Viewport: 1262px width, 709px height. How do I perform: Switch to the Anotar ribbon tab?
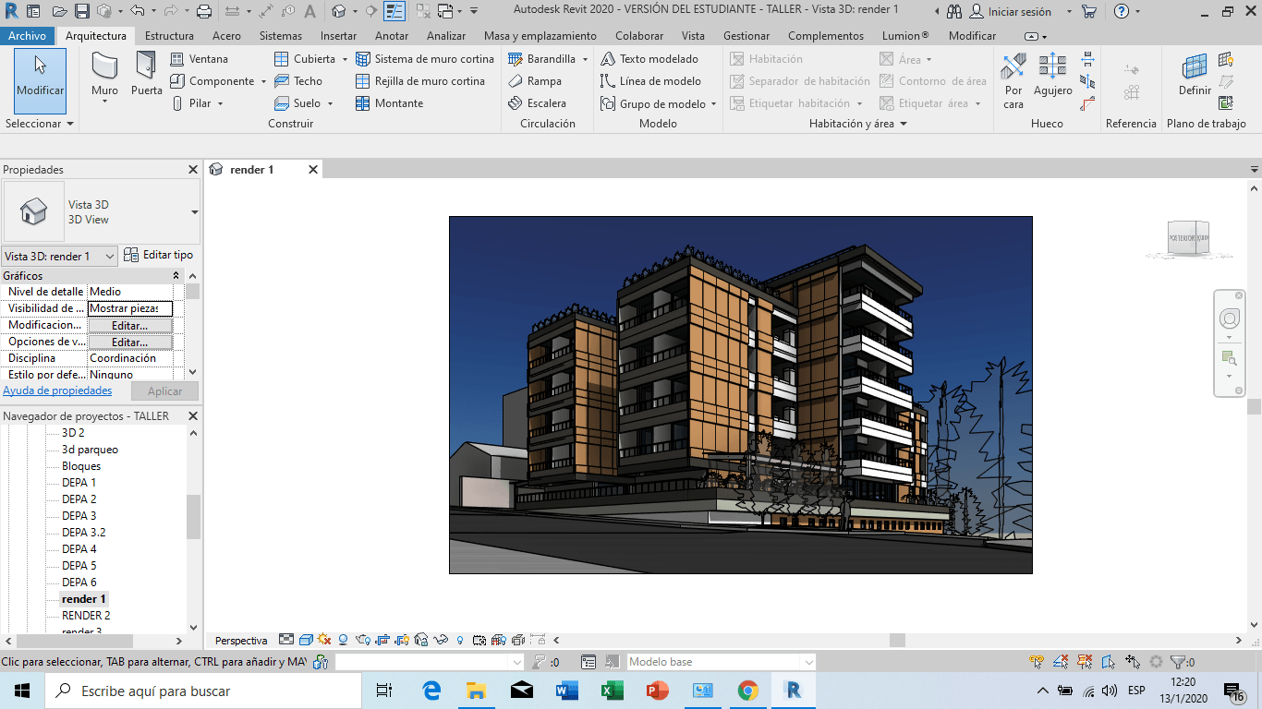pos(392,36)
